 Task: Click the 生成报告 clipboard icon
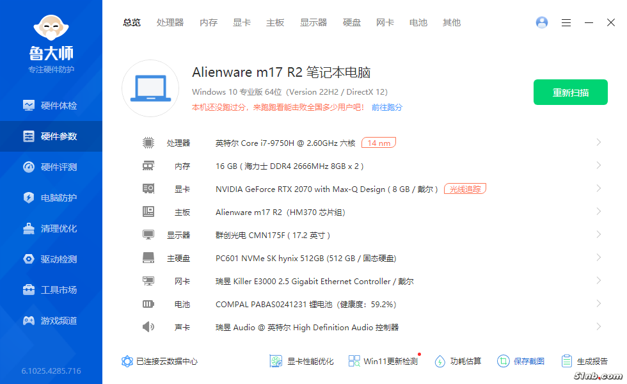tap(567, 361)
